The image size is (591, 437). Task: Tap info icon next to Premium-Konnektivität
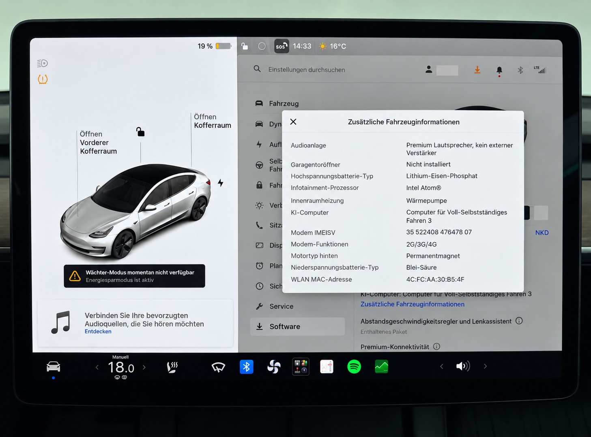tap(436, 347)
